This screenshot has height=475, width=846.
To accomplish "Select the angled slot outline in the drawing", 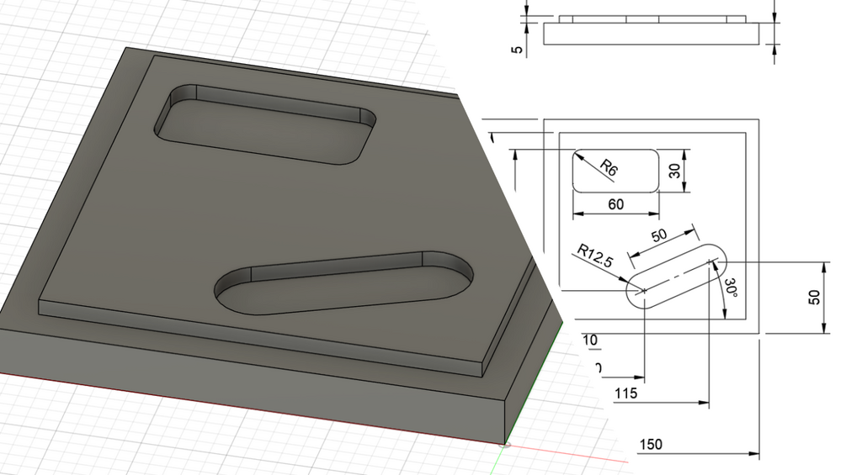I will tap(676, 277).
